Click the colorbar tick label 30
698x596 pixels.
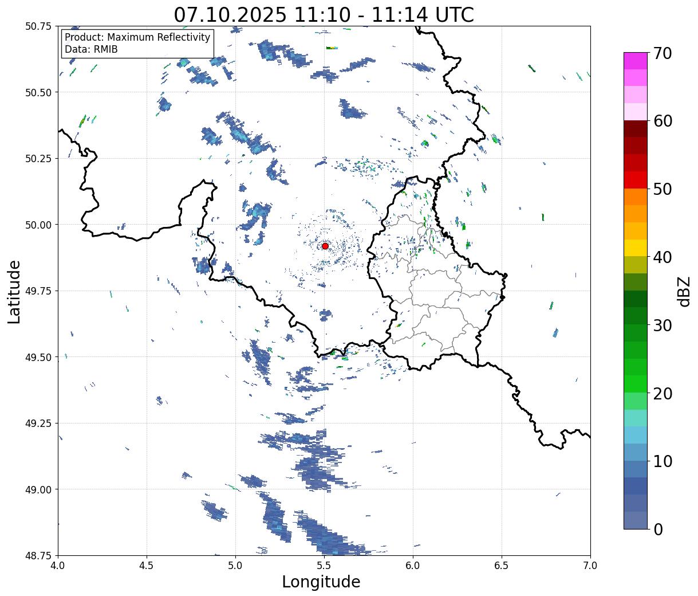coord(662,325)
